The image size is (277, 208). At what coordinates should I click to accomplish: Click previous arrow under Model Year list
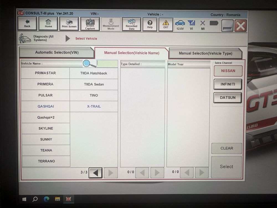(x=187, y=172)
